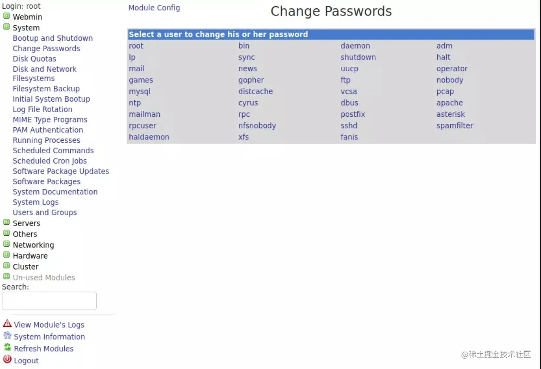Click the Logout link
The width and height of the screenshot is (541, 369).
26,360
